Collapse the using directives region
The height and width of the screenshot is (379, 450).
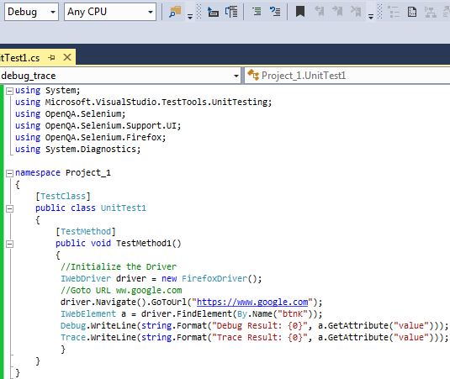(10, 91)
